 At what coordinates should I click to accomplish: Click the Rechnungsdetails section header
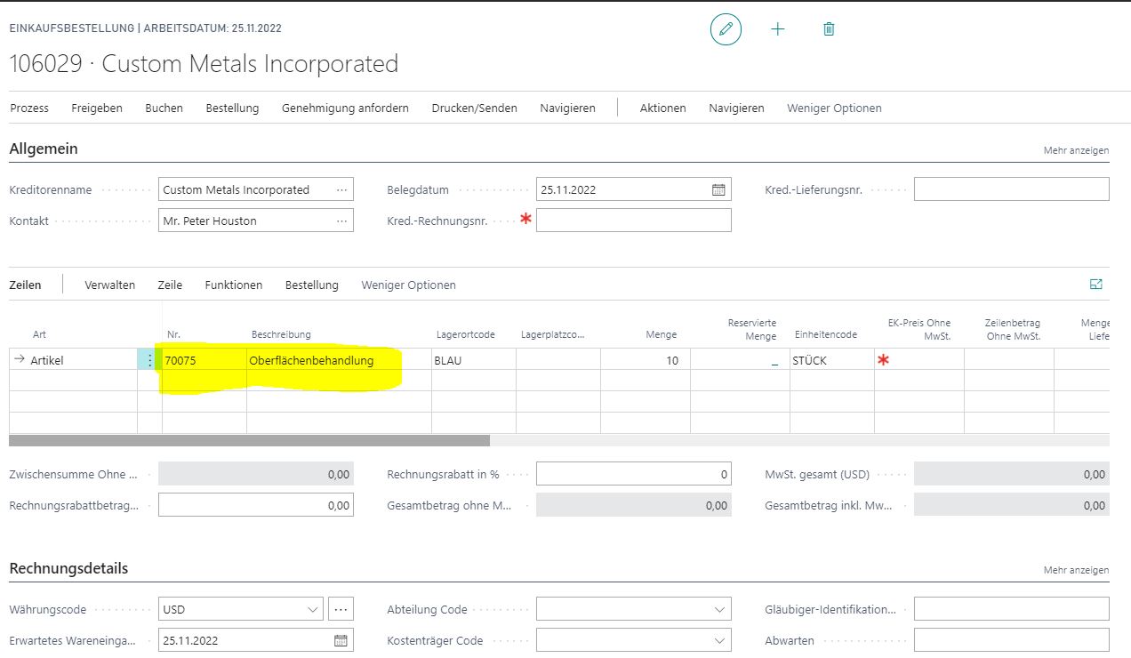(x=68, y=568)
